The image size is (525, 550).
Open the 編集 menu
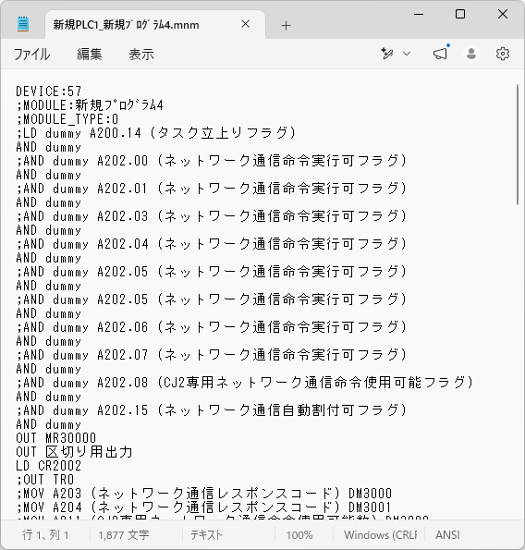(90, 54)
